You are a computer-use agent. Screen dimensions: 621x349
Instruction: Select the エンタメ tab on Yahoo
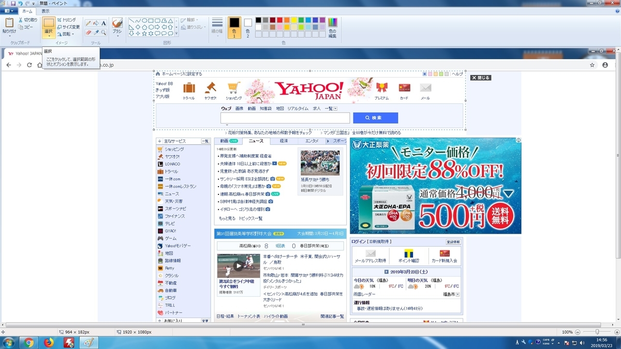click(312, 141)
